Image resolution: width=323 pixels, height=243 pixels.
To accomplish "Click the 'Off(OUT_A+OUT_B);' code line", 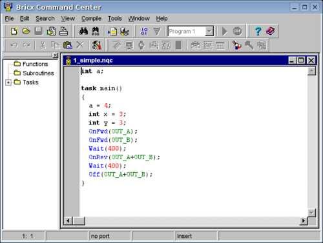I will pyautogui.click(x=121, y=174).
